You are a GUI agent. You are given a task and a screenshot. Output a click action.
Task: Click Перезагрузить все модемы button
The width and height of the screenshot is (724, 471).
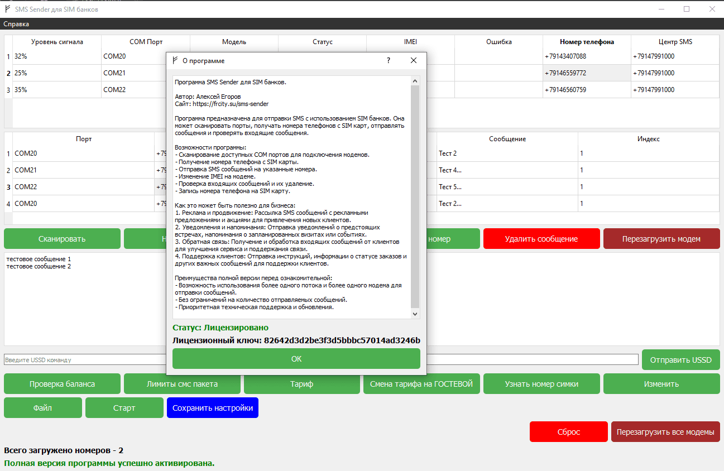(665, 432)
